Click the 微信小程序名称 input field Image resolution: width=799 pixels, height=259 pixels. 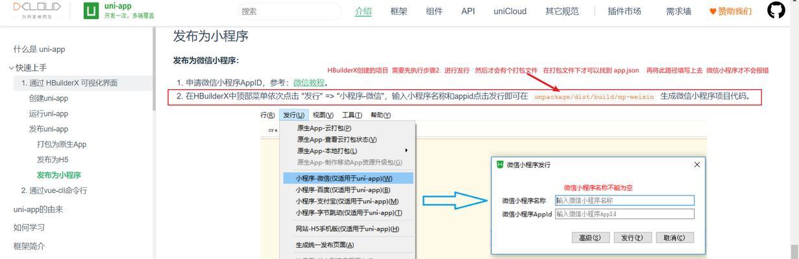tap(624, 200)
